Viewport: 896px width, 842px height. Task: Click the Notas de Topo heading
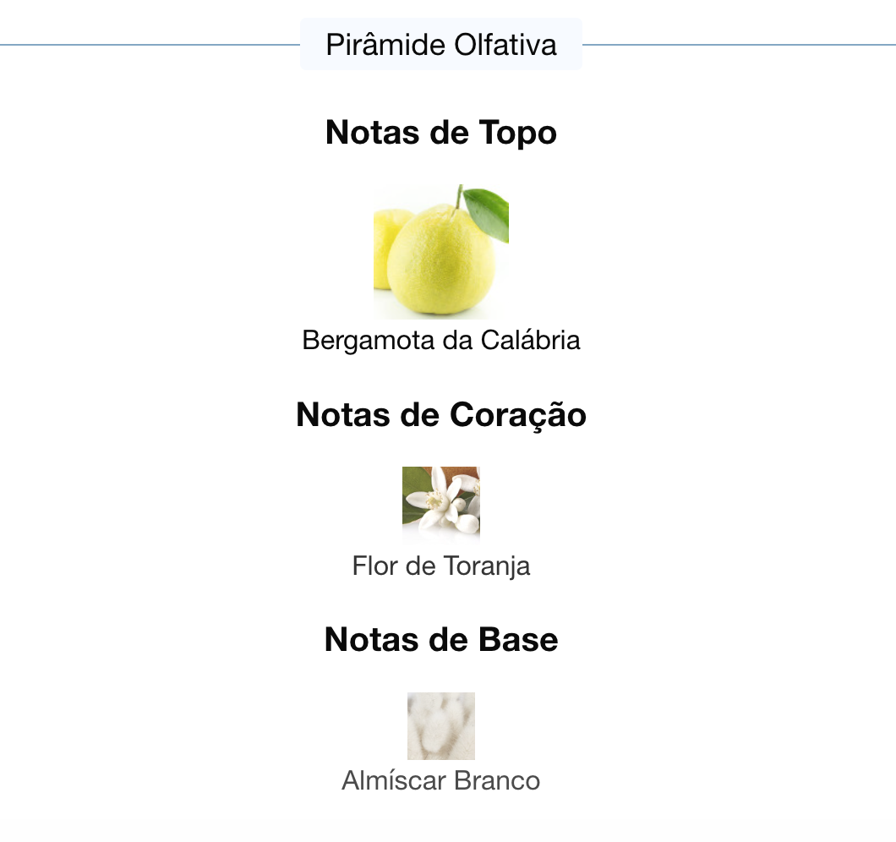[x=440, y=133]
